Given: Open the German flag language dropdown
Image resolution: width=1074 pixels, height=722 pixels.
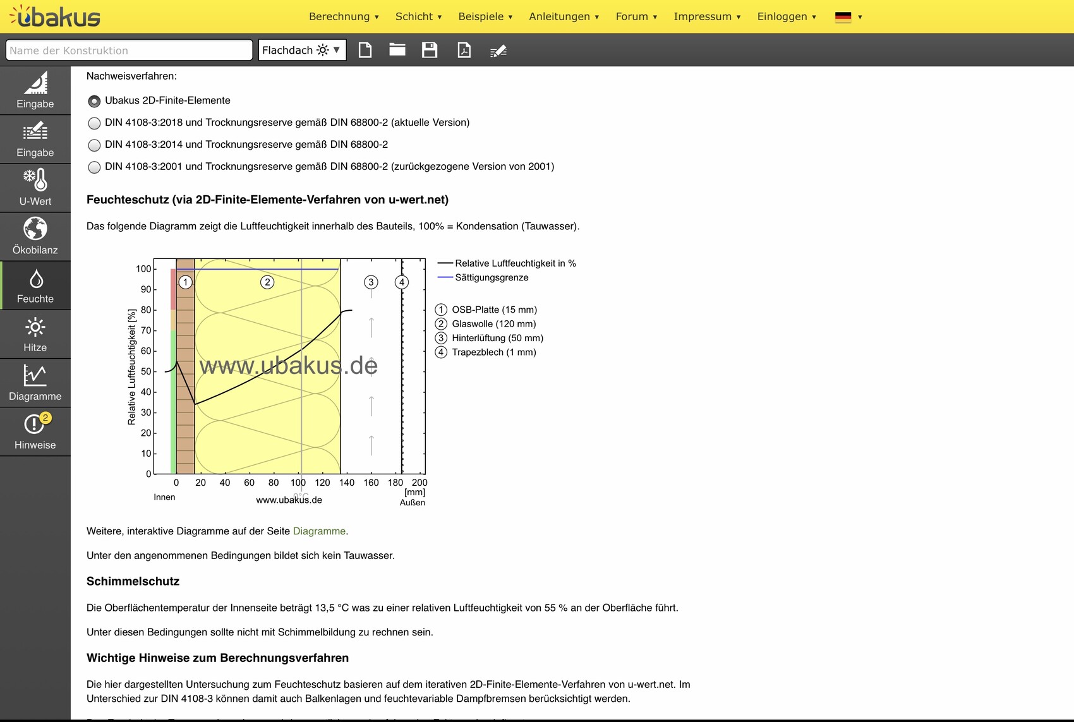Looking at the screenshot, I should [848, 17].
